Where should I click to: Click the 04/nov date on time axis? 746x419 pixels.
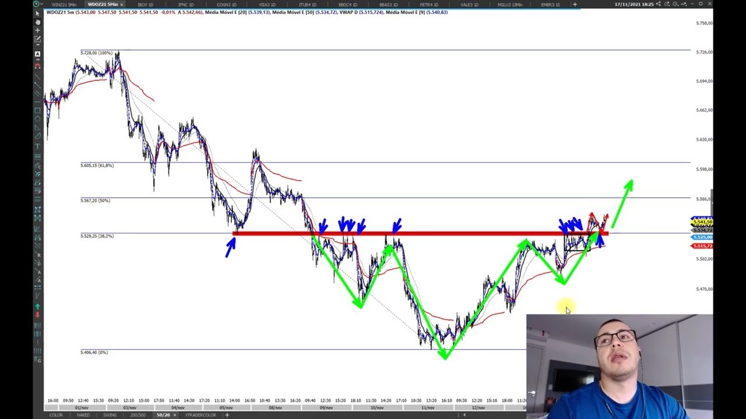pyautogui.click(x=178, y=407)
